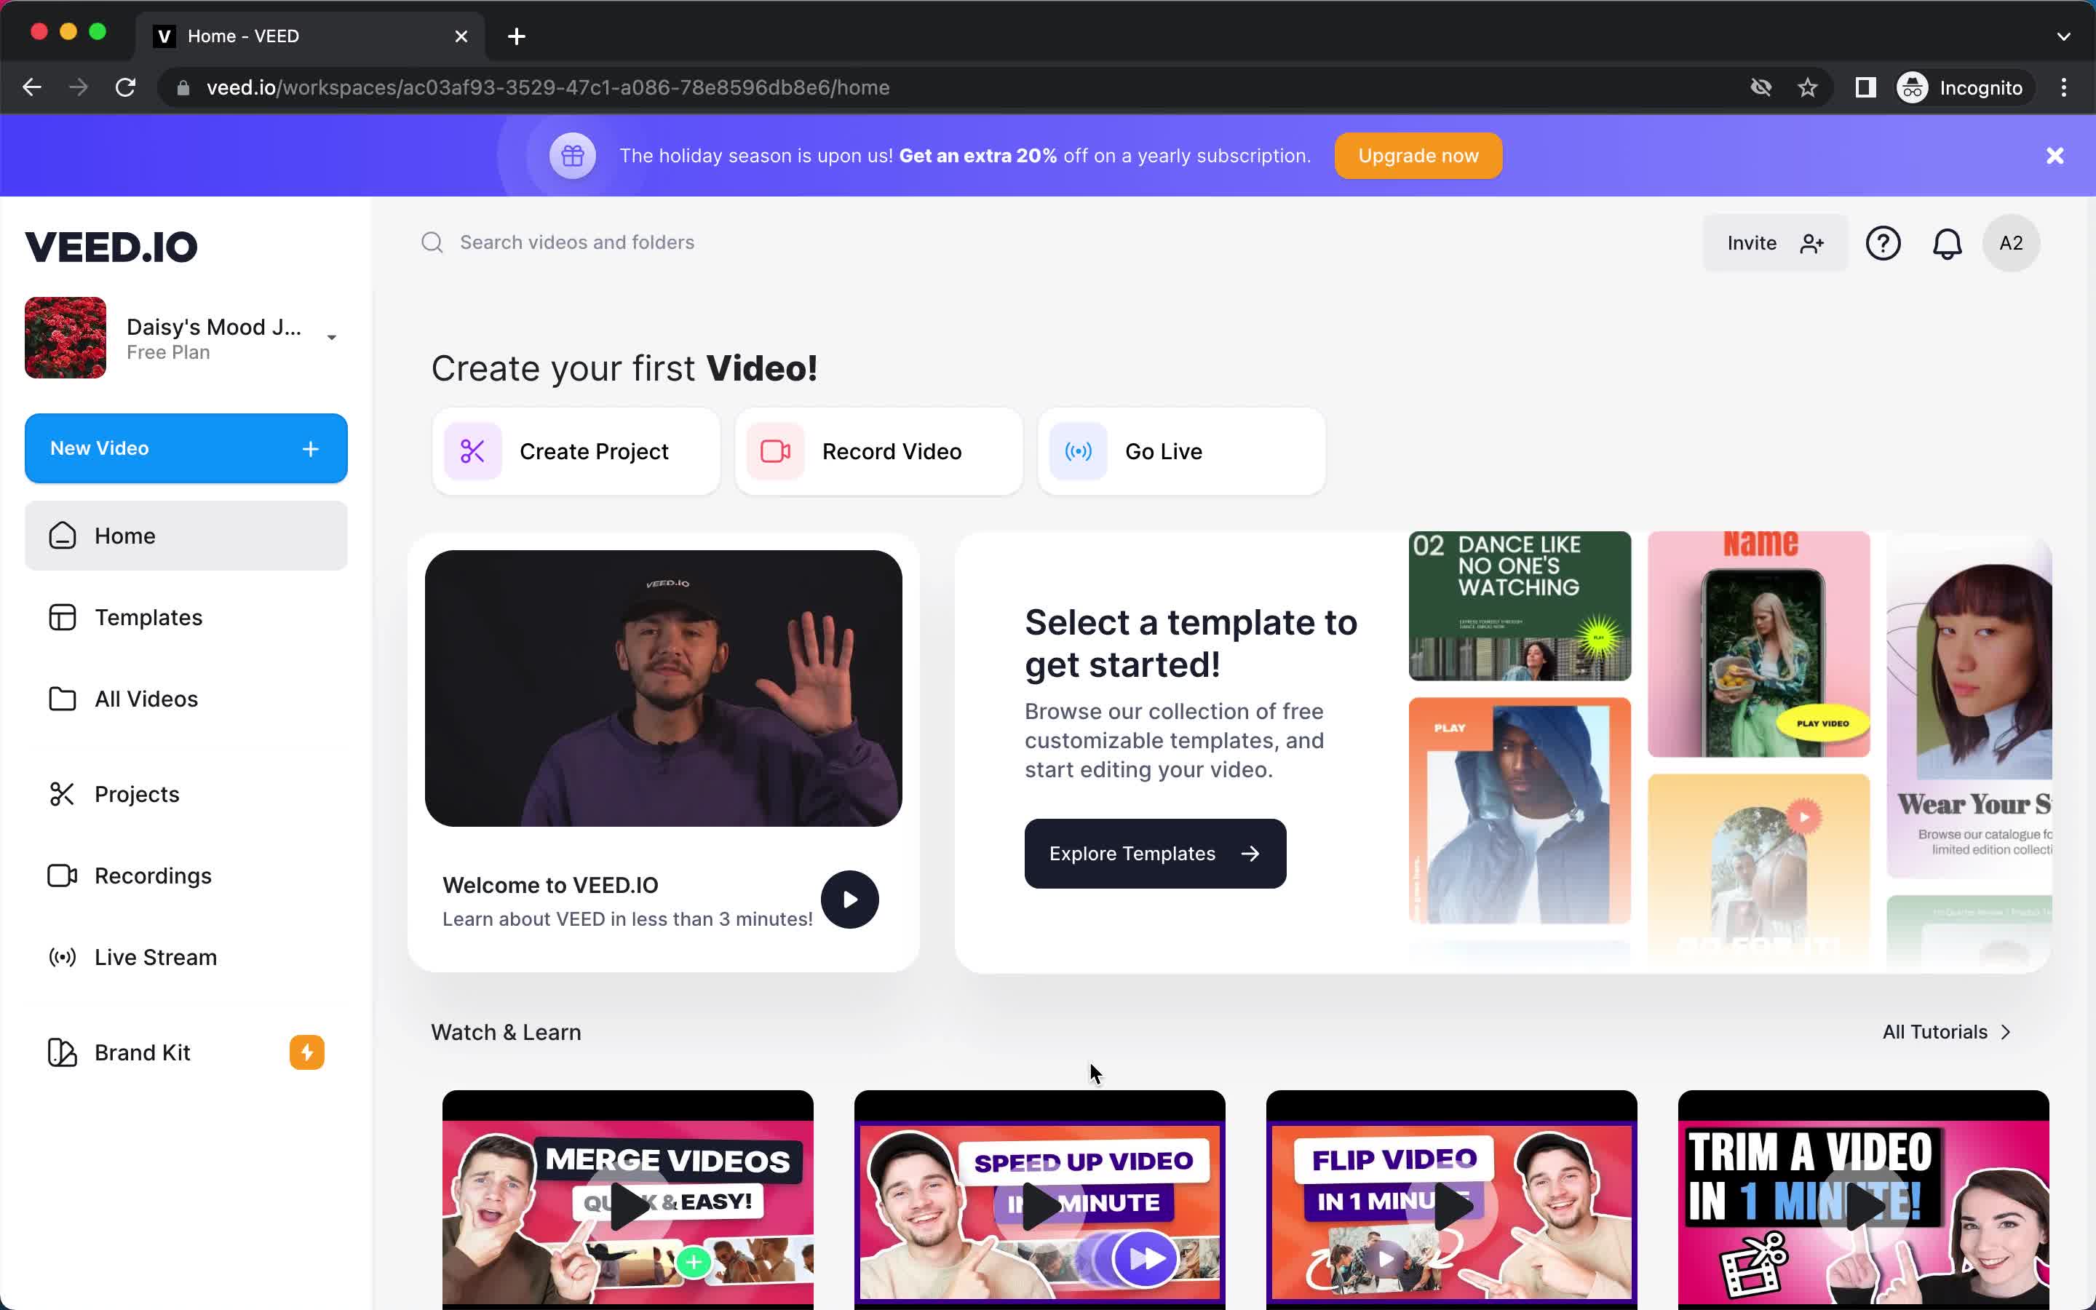This screenshot has width=2096, height=1310.
Task: Click the Go Live icon
Action: click(x=1079, y=450)
